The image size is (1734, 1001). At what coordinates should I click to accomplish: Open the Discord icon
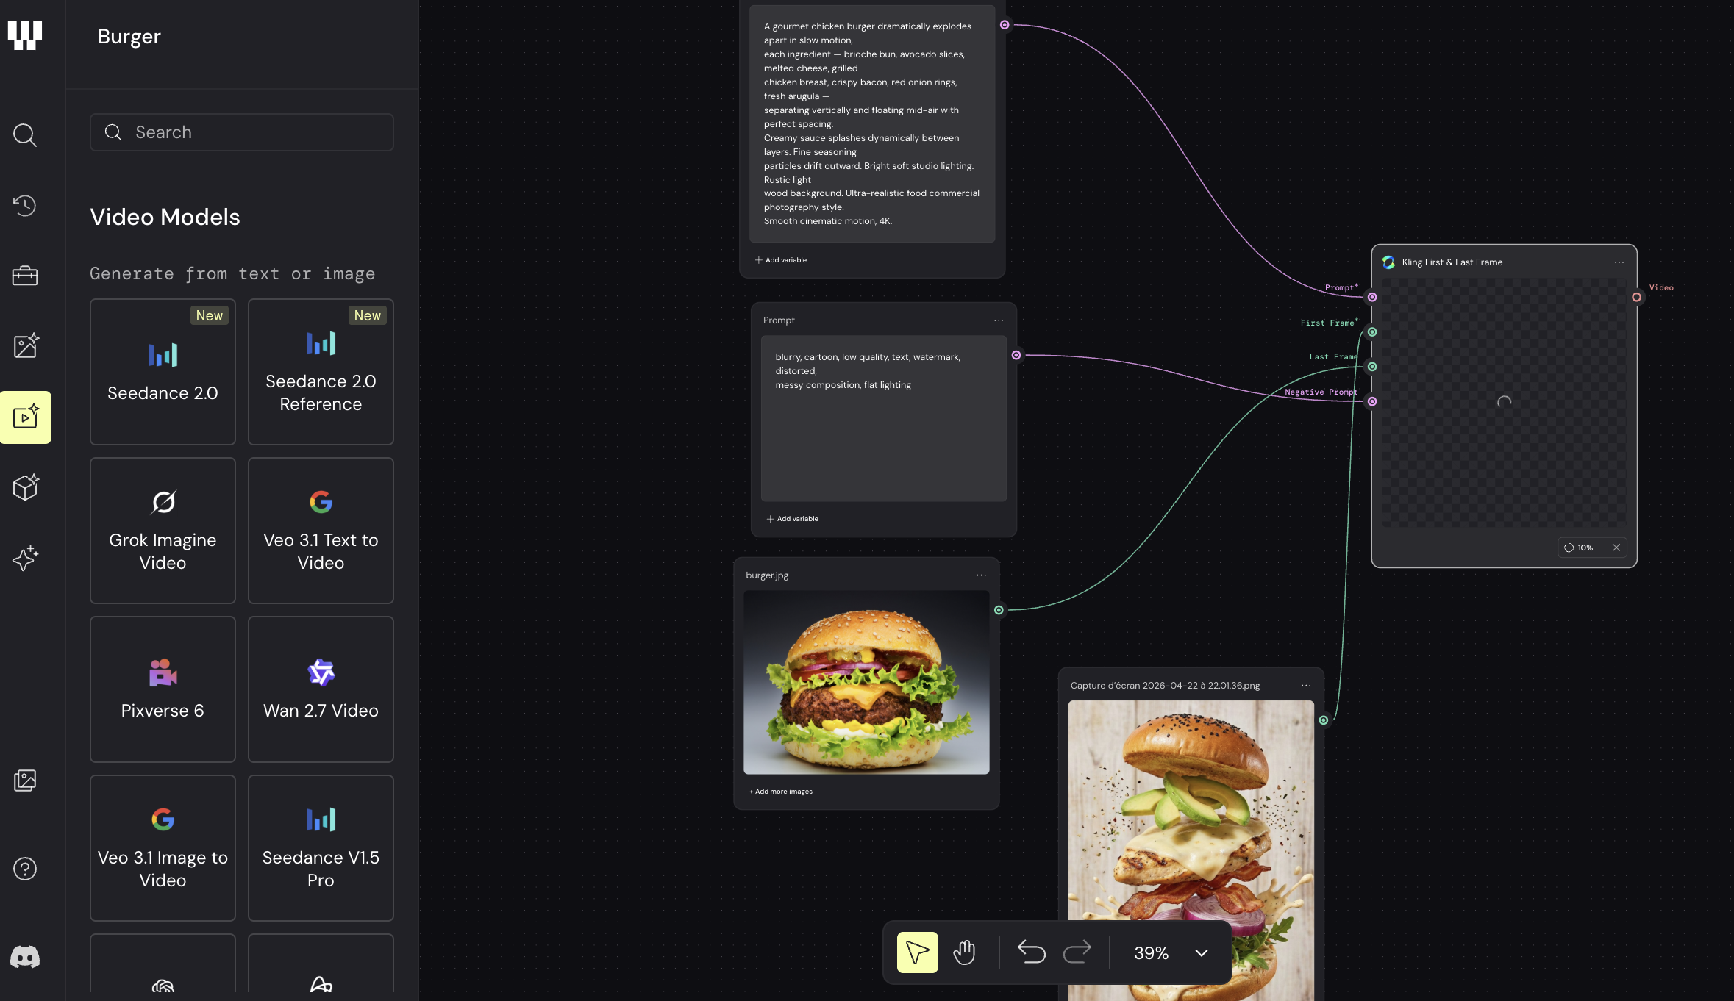click(x=25, y=957)
